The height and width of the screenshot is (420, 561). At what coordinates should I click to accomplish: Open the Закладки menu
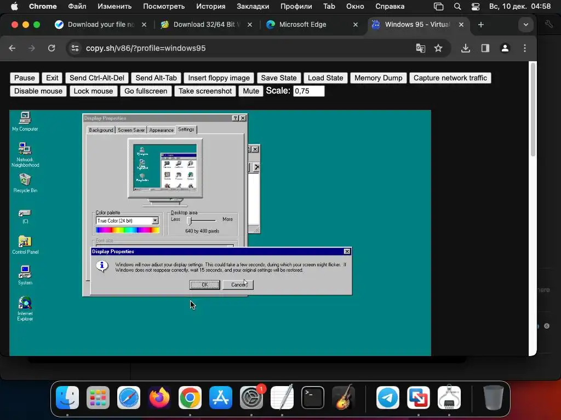(x=253, y=7)
